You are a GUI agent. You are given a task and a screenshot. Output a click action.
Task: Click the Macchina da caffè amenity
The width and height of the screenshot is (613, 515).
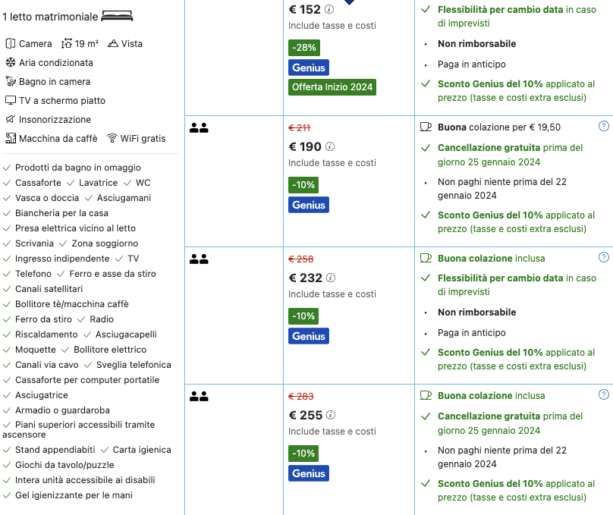pyautogui.click(x=58, y=139)
